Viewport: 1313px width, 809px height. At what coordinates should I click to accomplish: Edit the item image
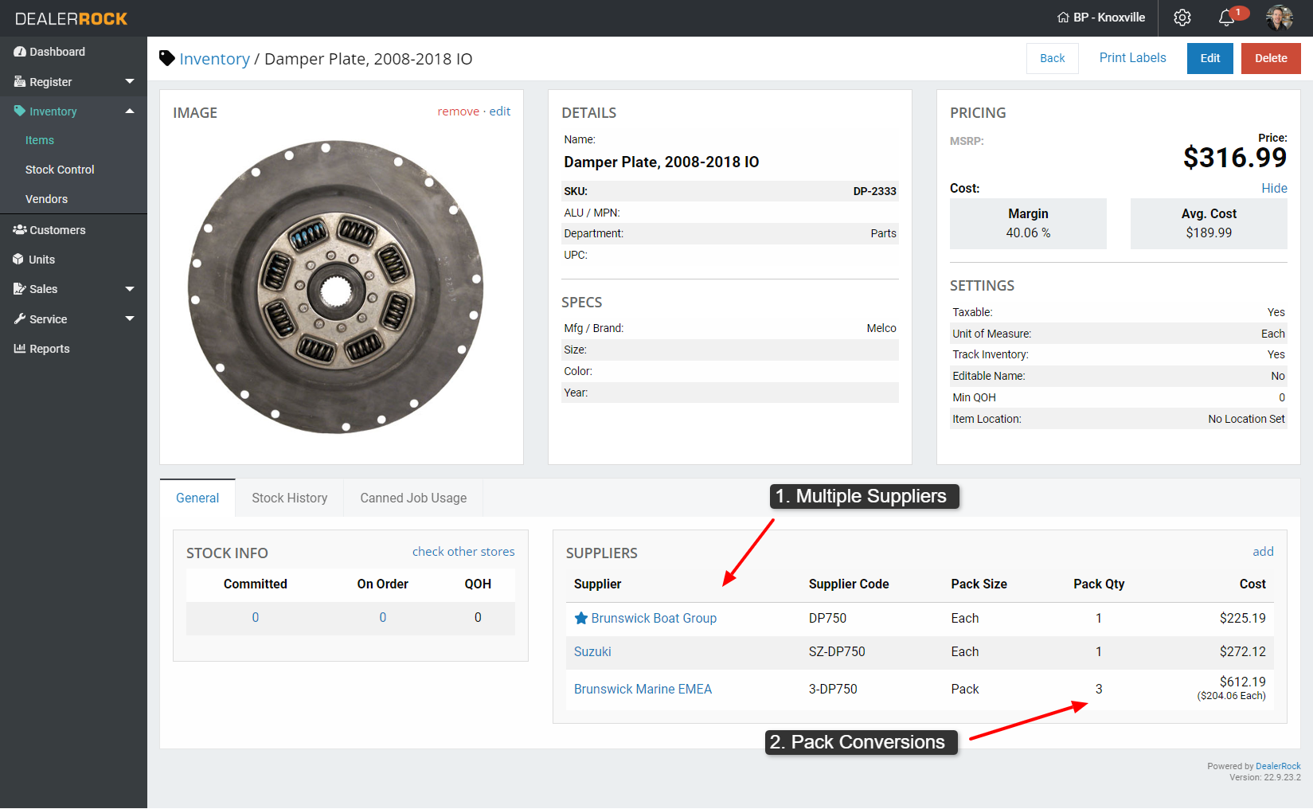pos(500,111)
